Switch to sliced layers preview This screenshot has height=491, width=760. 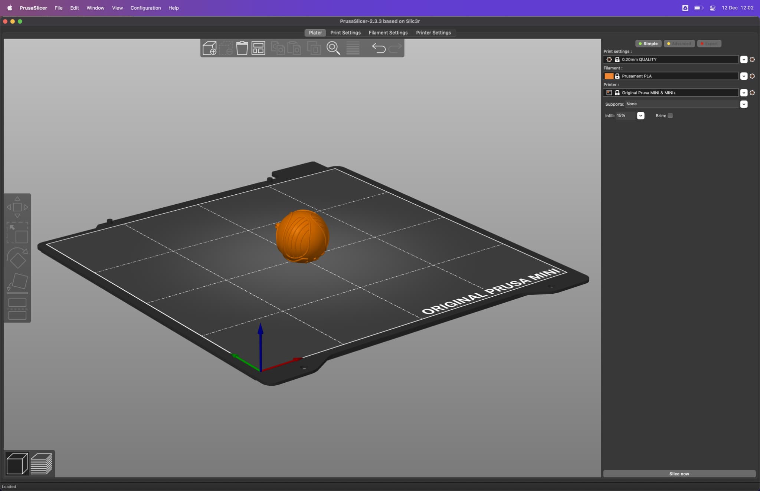tap(41, 464)
